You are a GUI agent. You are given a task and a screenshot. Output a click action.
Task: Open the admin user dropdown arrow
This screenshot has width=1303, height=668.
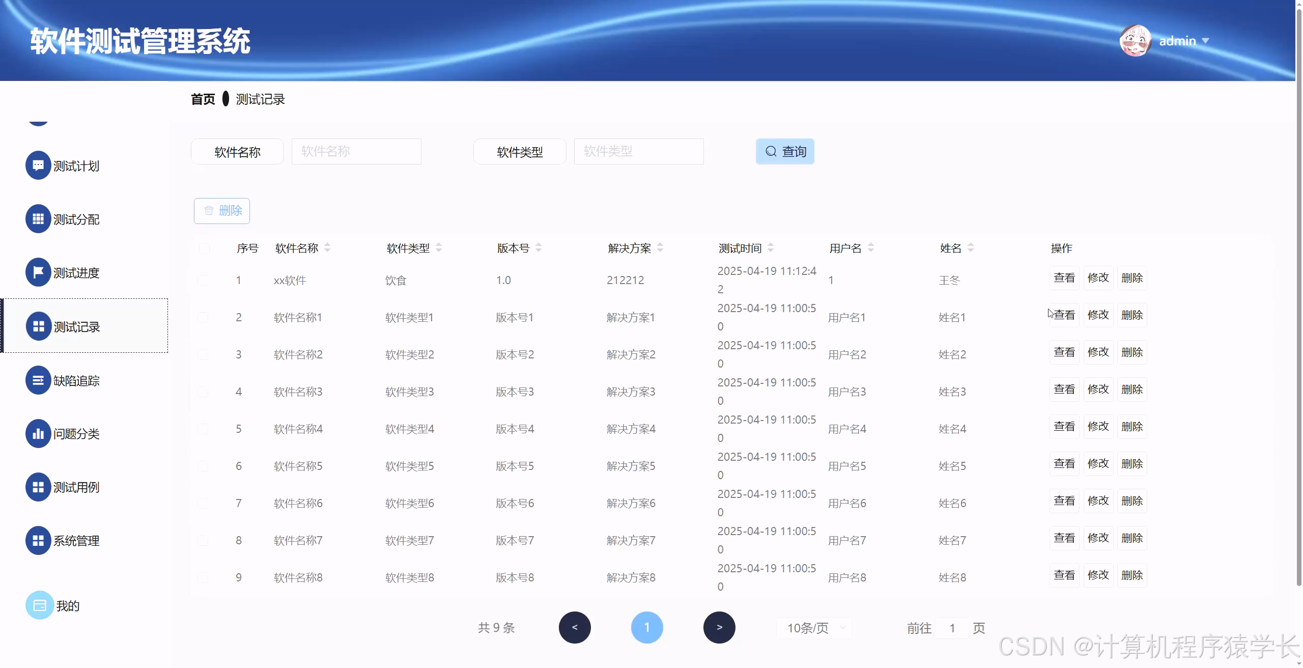point(1205,41)
